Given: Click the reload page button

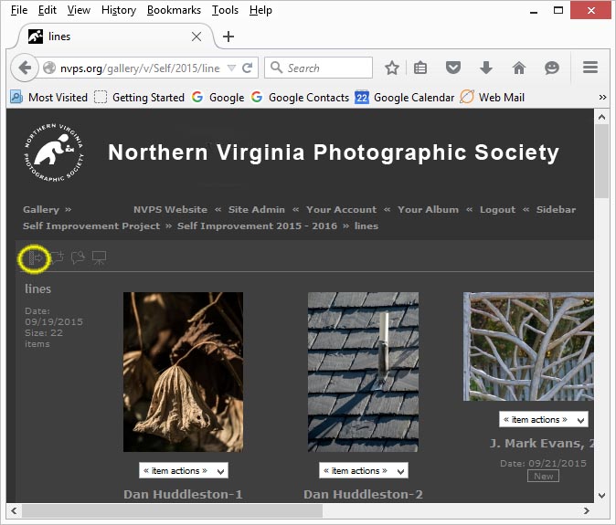Looking at the screenshot, I should click(x=247, y=68).
